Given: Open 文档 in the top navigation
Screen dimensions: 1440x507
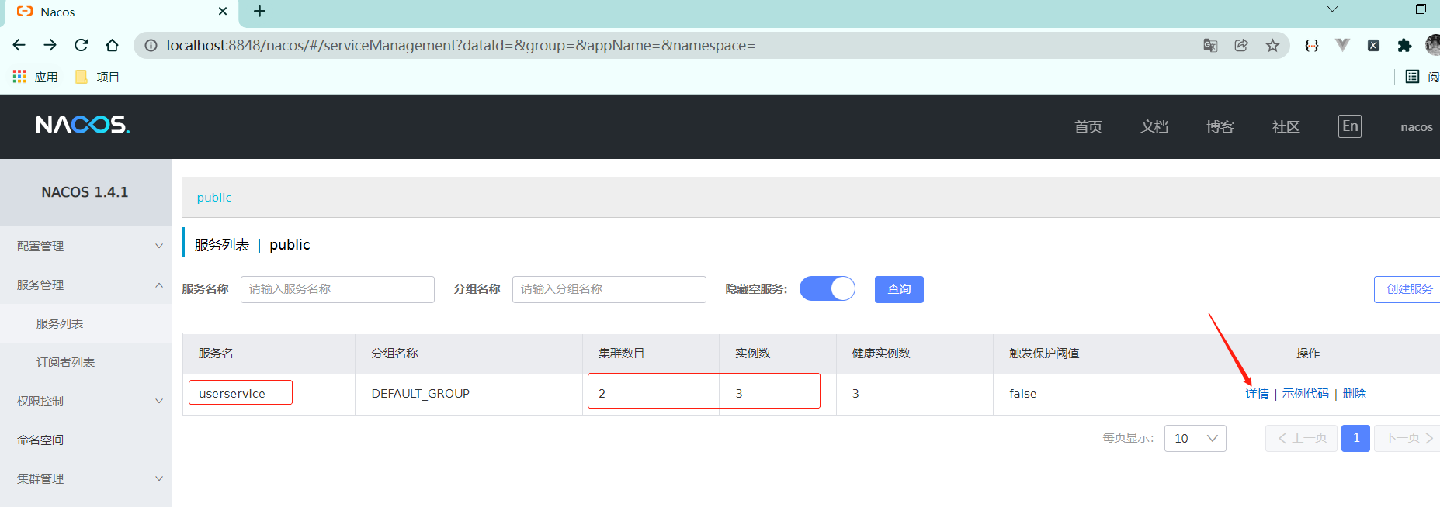Looking at the screenshot, I should tap(1154, 127).
